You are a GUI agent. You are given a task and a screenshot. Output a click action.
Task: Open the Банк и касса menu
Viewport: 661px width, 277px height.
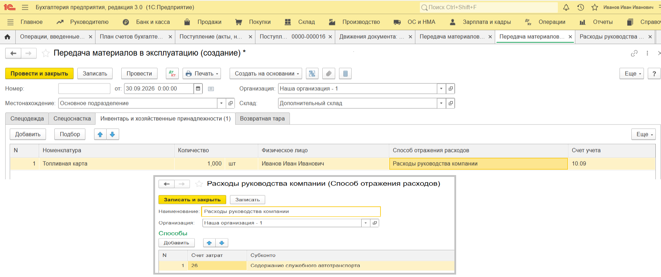[x=146, y=22]
